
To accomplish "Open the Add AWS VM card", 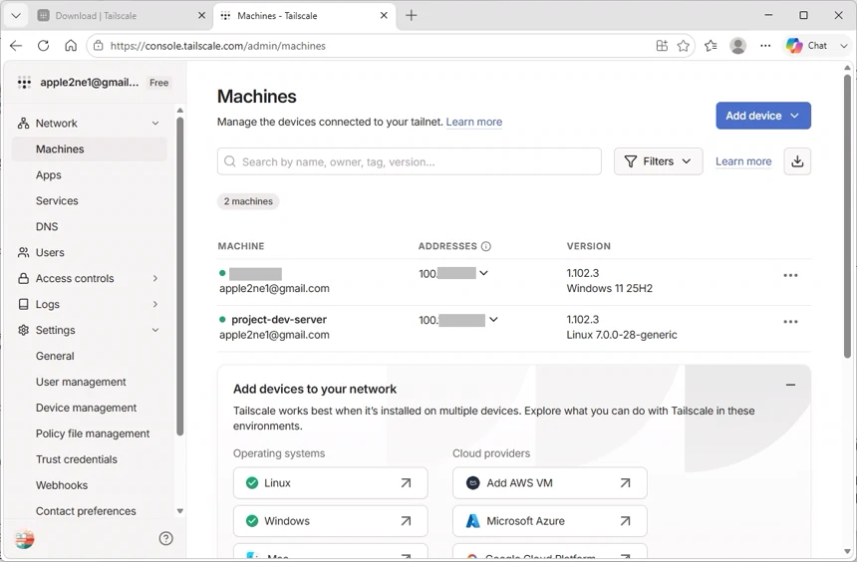I will [x=549, y=482].
